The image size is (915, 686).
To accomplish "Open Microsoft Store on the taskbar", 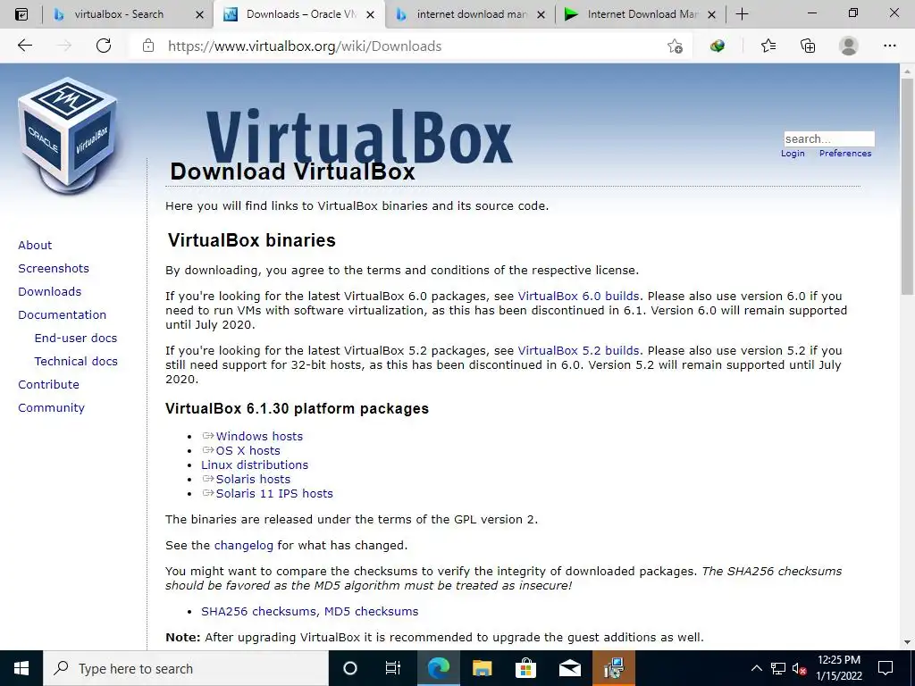I will coord(525,668).
